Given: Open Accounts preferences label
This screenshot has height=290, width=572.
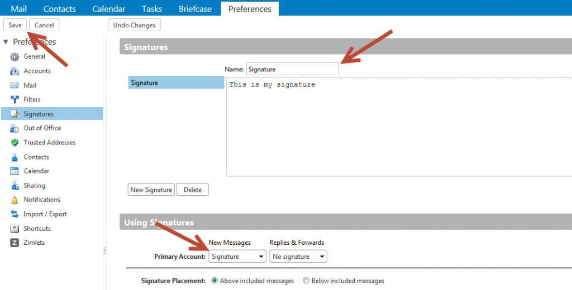Looking at the screenshot, I should point(37,71).
